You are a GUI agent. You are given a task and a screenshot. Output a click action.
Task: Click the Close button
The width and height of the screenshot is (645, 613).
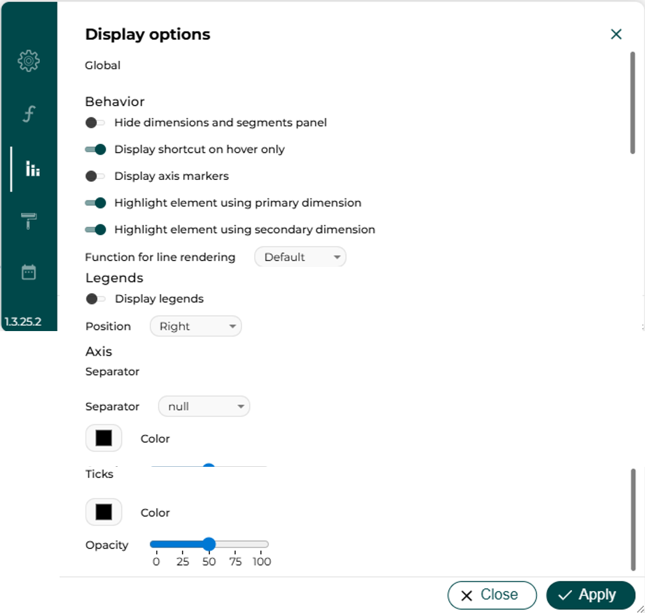click(492, 595)
